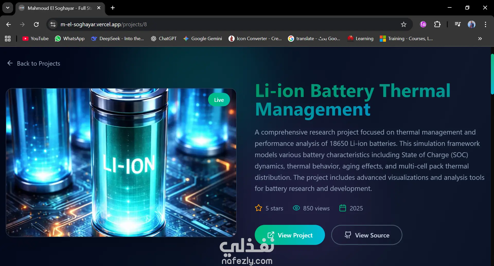Show hidden bookmarks with the double chevron
This screenshot has height=266, width=494.
(x=480, y=39)
